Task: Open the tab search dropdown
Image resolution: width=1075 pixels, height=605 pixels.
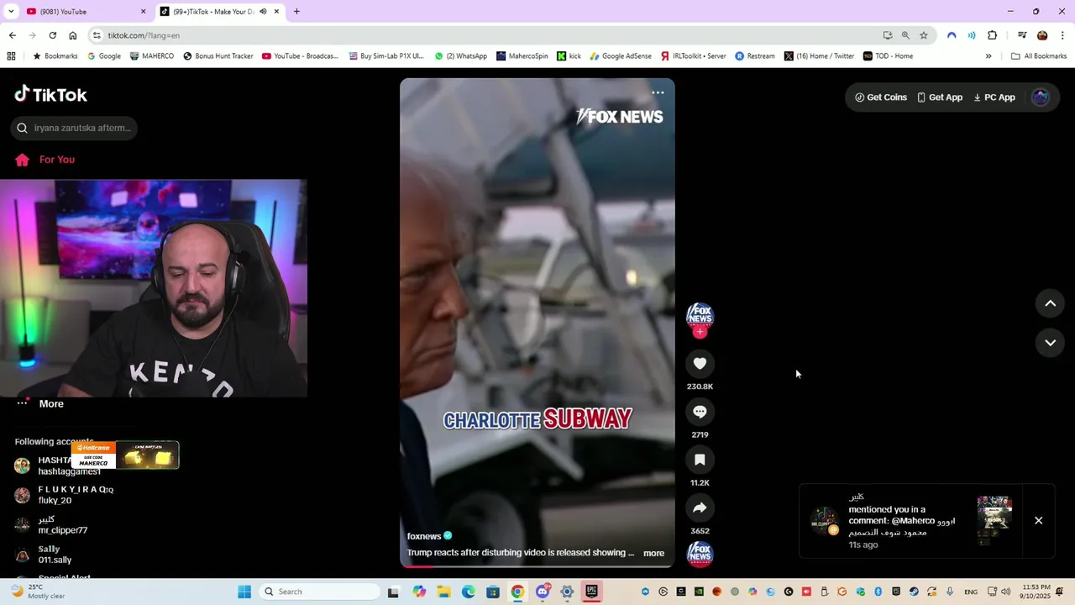Action: point(12,12)
